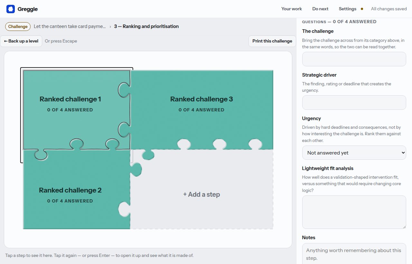The height and width of the screenshot is (264, 412).
Task: Click the Lightweight fit analysis text area
Action: [354, 212]
